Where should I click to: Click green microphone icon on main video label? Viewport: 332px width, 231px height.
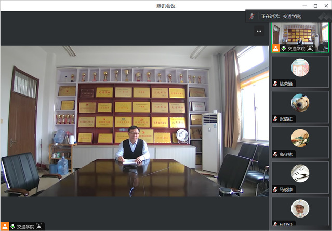pyautogui.click(x=13, y=226)
